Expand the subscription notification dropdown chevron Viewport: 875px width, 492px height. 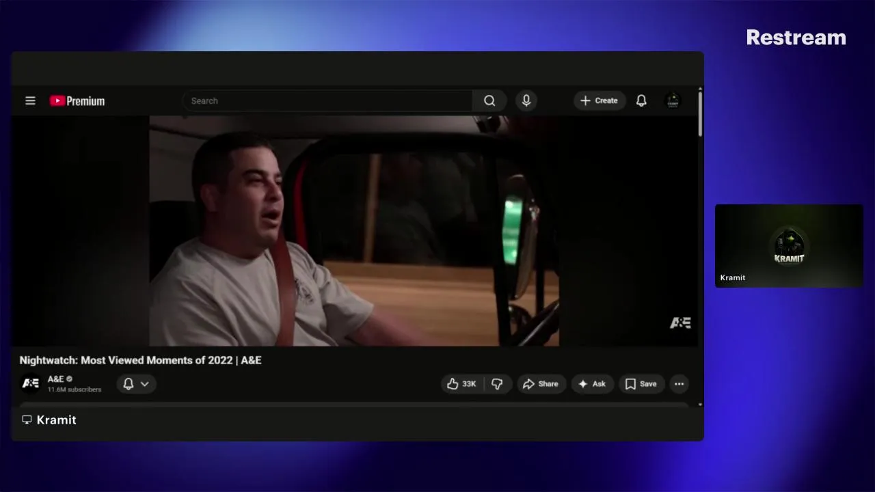tap(145, 384)
